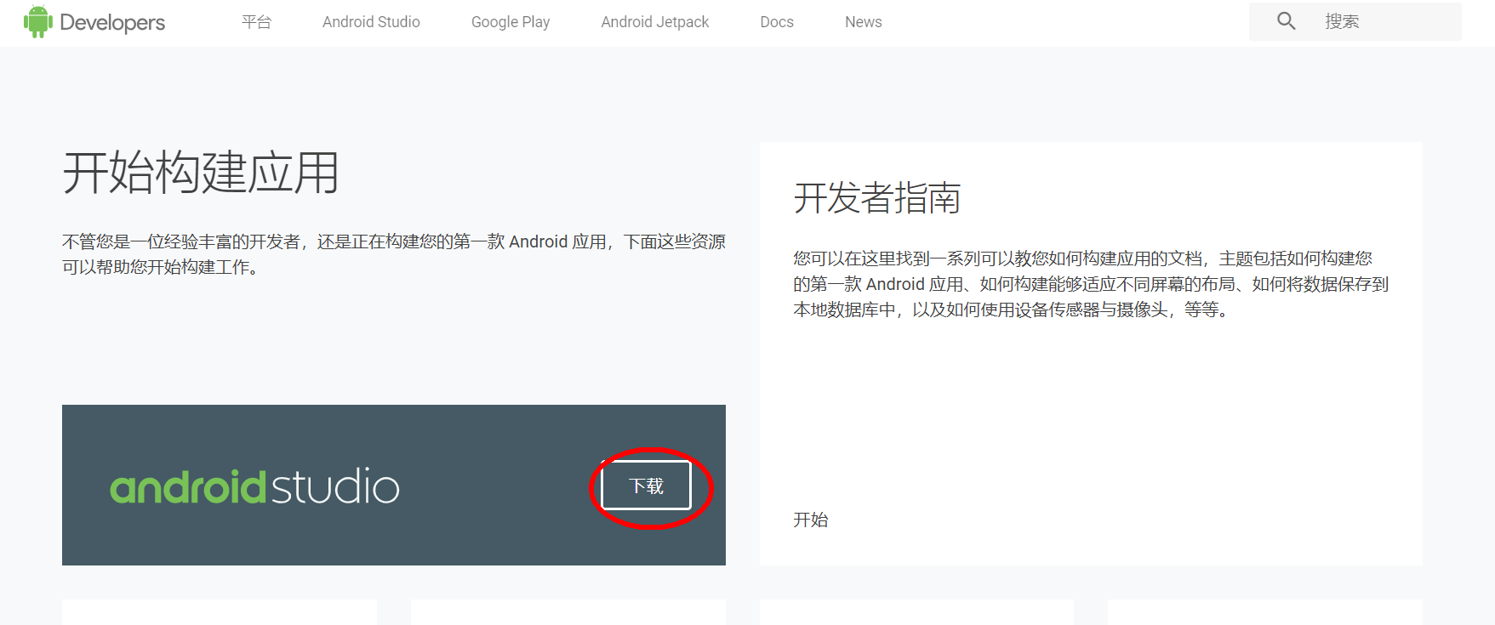The width and height of the screenshot is (1495, 625).
Task: Select the 开始构建应用 heading
Action: [201, 173]
